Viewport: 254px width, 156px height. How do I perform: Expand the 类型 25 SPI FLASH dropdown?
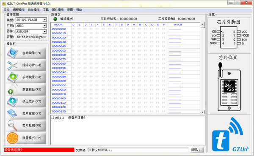coord(44,20)
